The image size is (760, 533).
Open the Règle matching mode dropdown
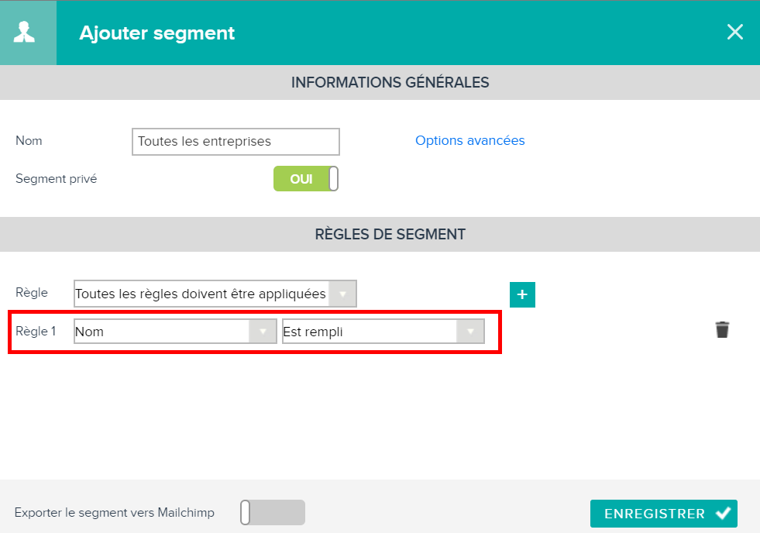click(x=215, y=294)
